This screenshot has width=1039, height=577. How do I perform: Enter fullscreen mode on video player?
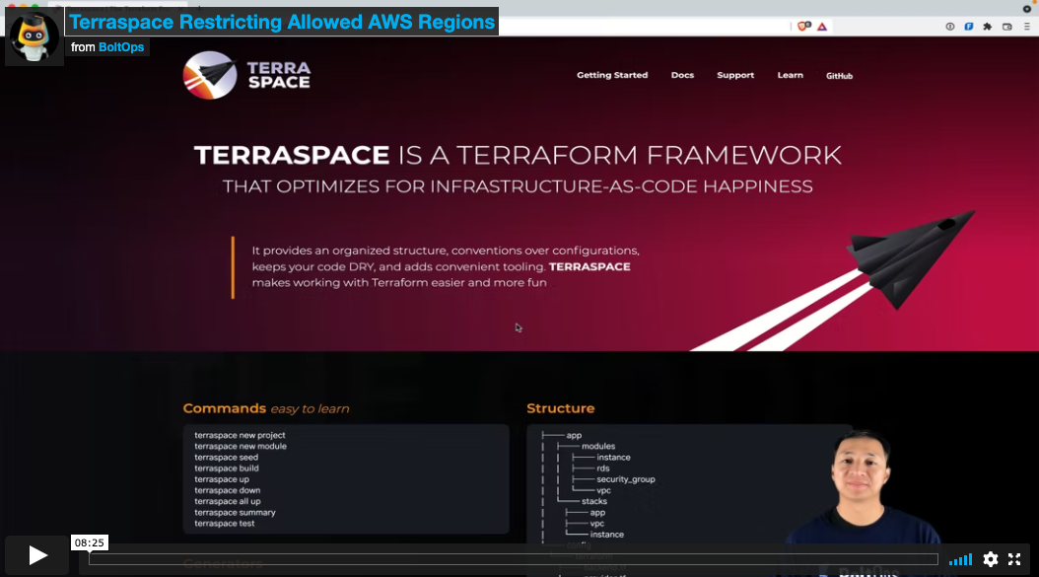[x=1013, y=559]
